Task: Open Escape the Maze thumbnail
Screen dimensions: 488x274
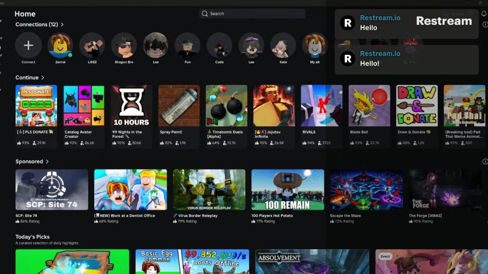Action: click(x=366, y=190)
